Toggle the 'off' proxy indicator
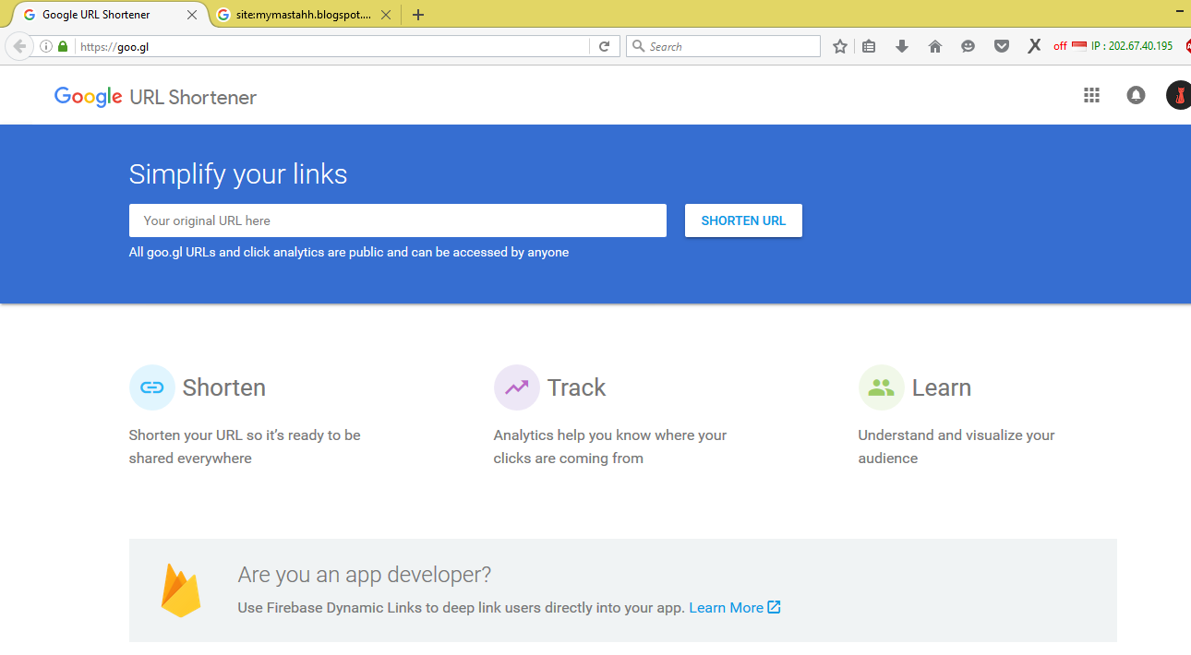This screenshot has height=655, width=1191. [x=1059, y=45]
